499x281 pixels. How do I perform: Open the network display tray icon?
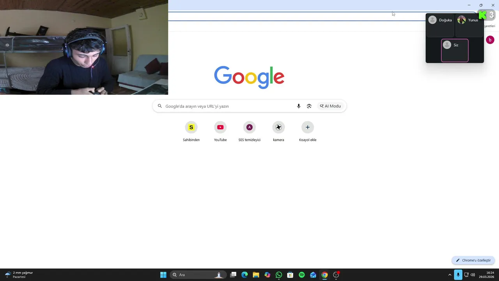(466, 275)
